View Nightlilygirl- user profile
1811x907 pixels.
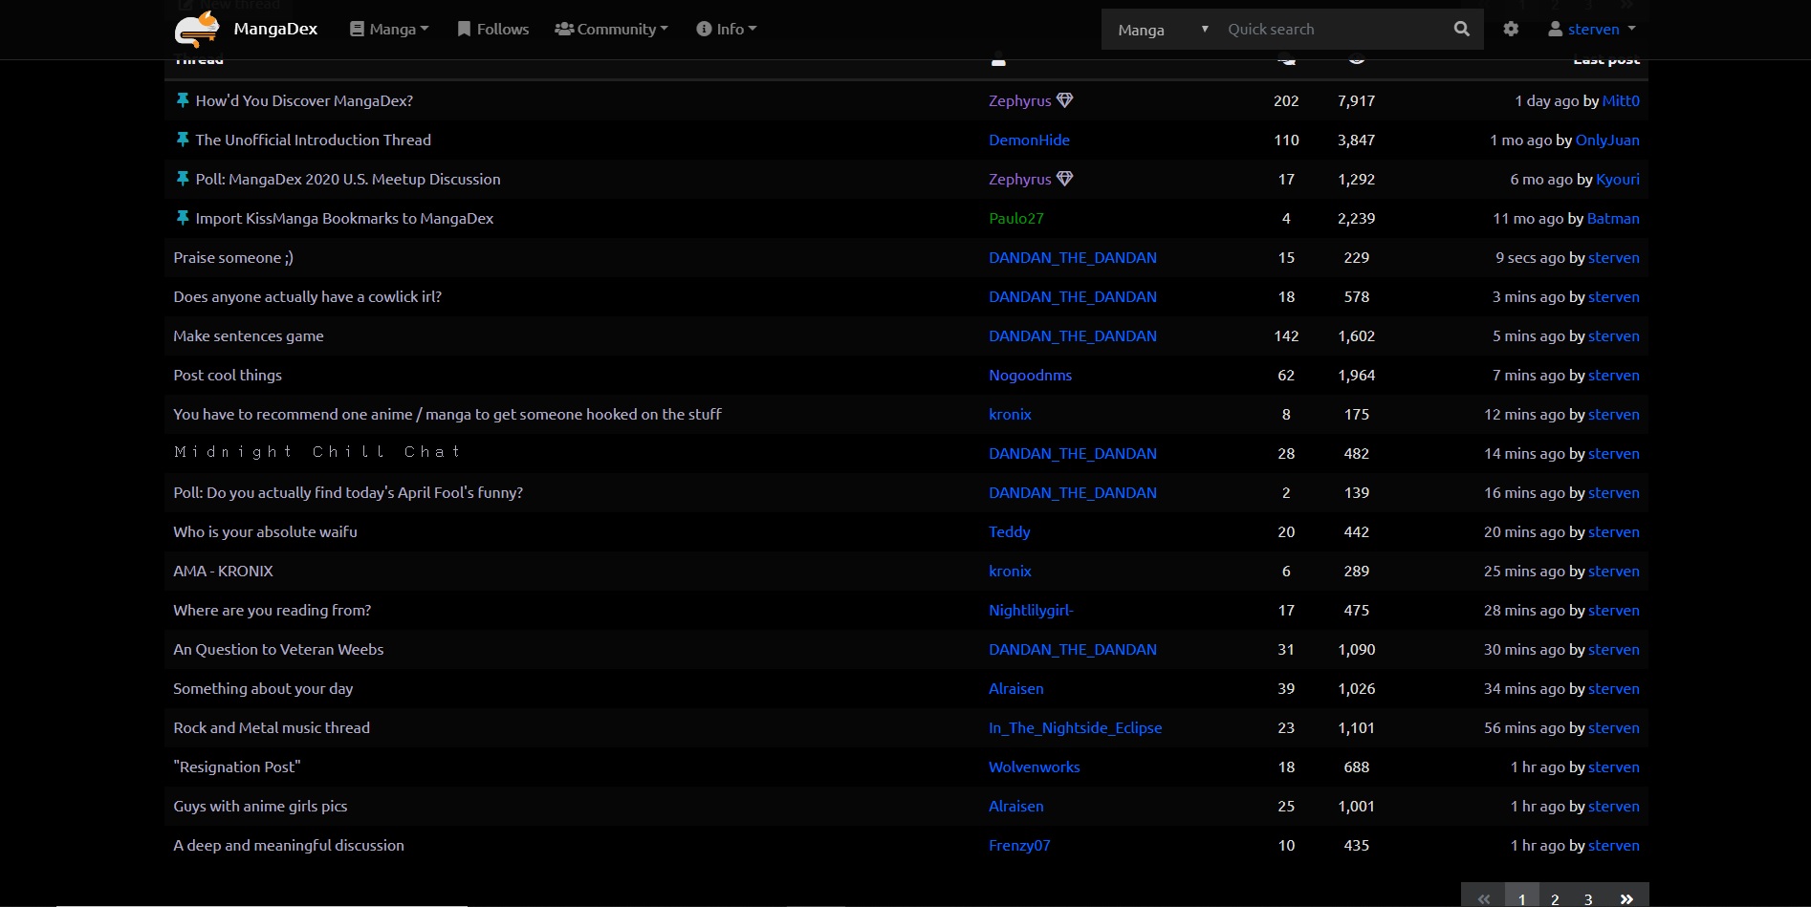click(x=1031, y=610)
